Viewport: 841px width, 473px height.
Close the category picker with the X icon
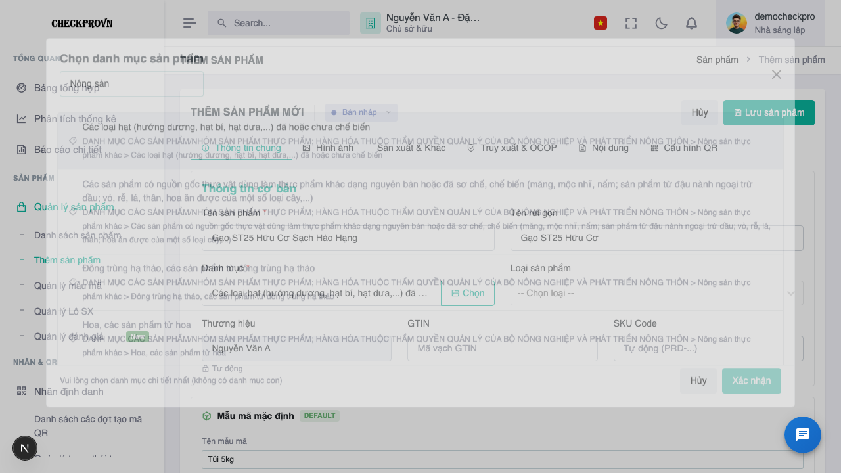(777, 74)
